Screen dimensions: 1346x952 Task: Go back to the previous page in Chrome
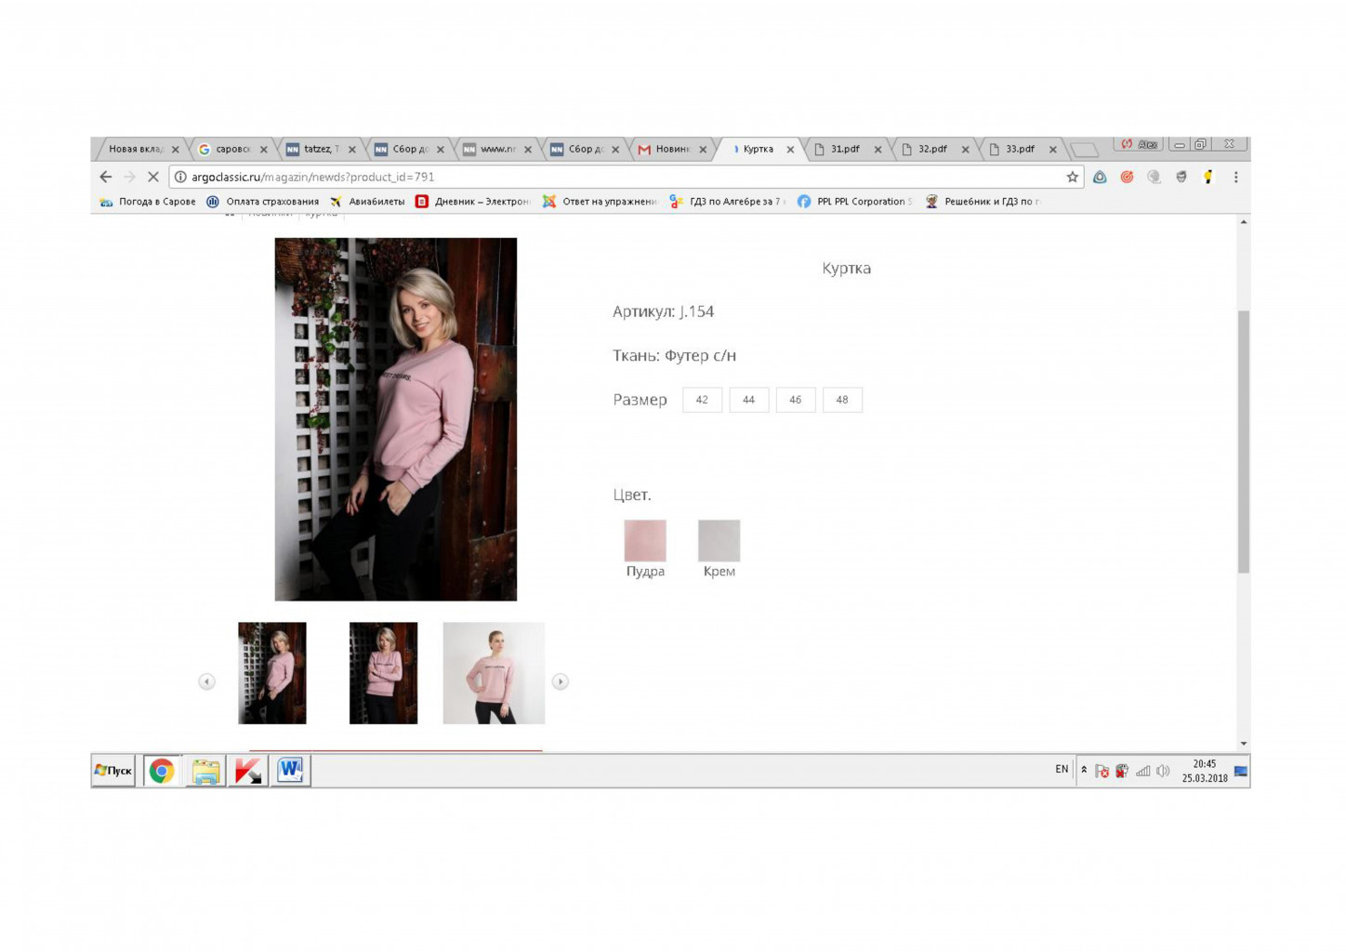pyautogui.click(x=106, y=177)
